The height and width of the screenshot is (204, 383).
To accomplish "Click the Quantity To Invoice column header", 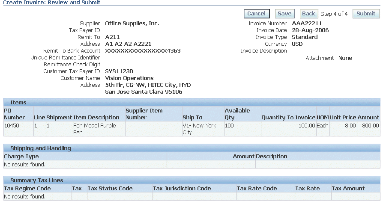I will [288, 117].
